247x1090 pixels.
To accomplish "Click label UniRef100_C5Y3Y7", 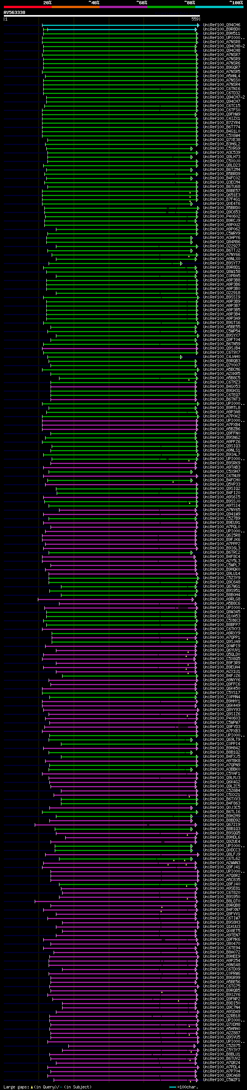I will pos(222,1050).
